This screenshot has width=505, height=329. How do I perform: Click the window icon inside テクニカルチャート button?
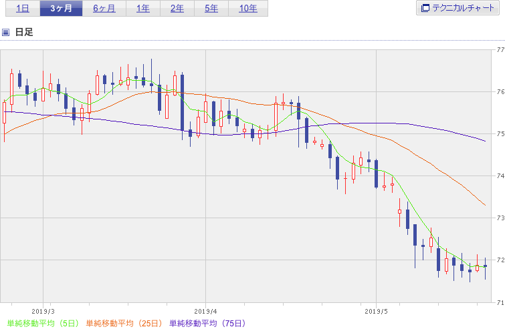[x=425, y=8]
